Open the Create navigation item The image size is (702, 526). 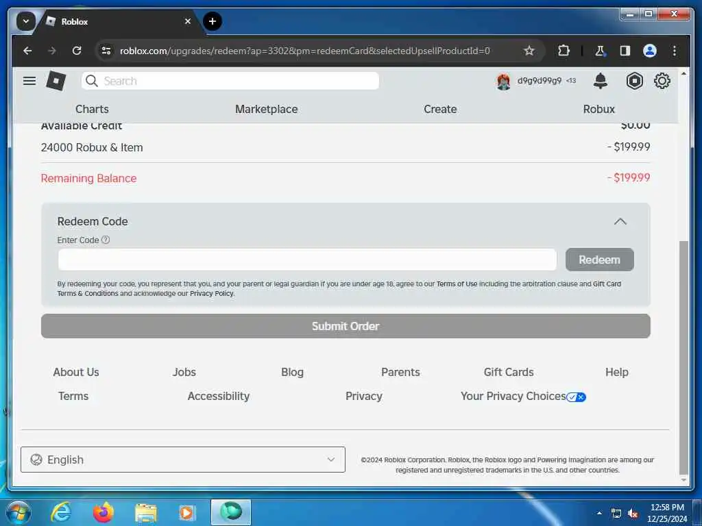tap(440, 109)
